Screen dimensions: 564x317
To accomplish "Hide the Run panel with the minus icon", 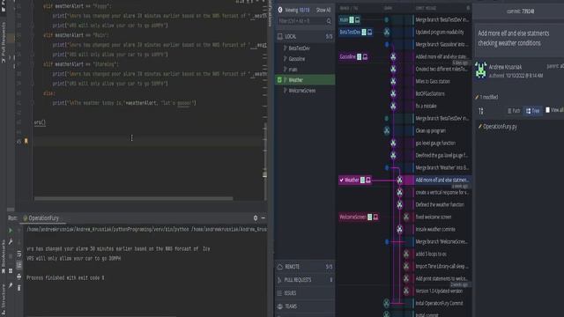I will coord(263,217).
